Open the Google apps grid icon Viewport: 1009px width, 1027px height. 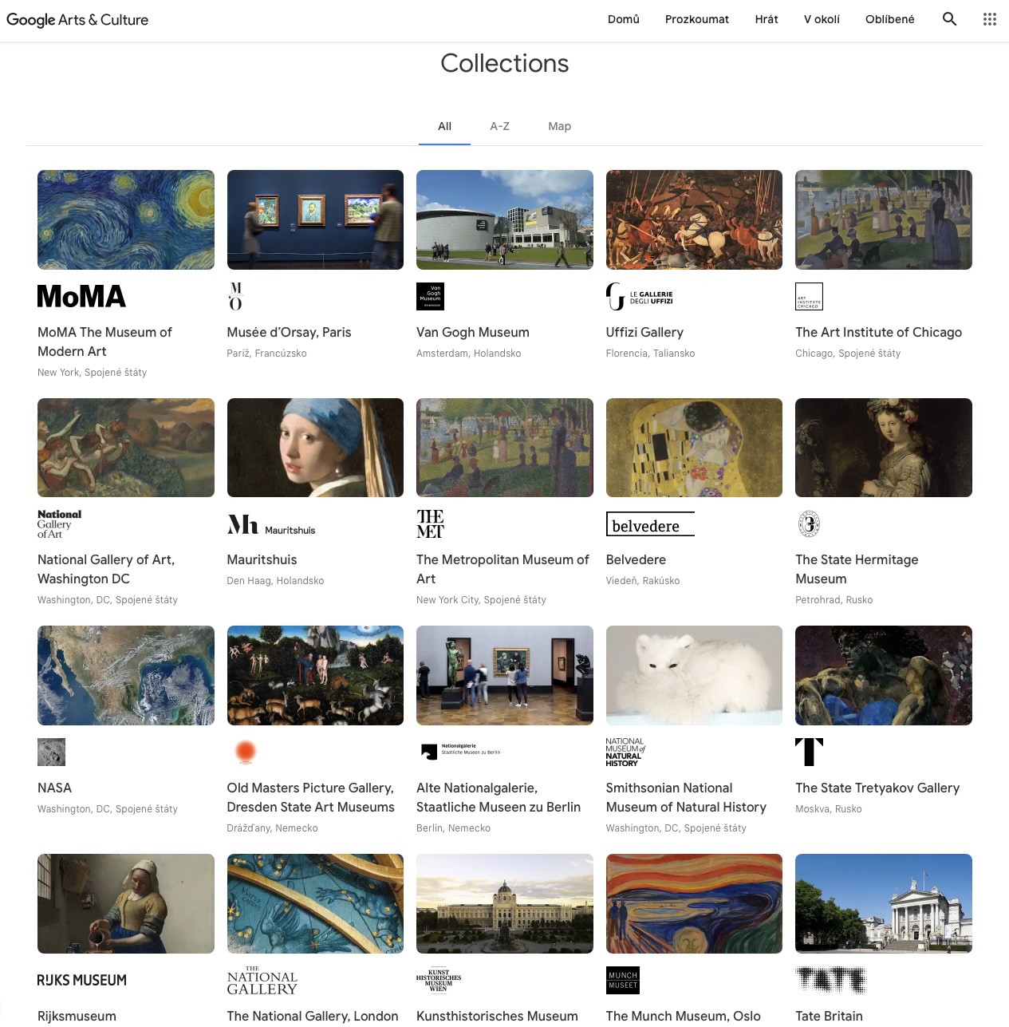pyautogui.click(x=990, y=19)
